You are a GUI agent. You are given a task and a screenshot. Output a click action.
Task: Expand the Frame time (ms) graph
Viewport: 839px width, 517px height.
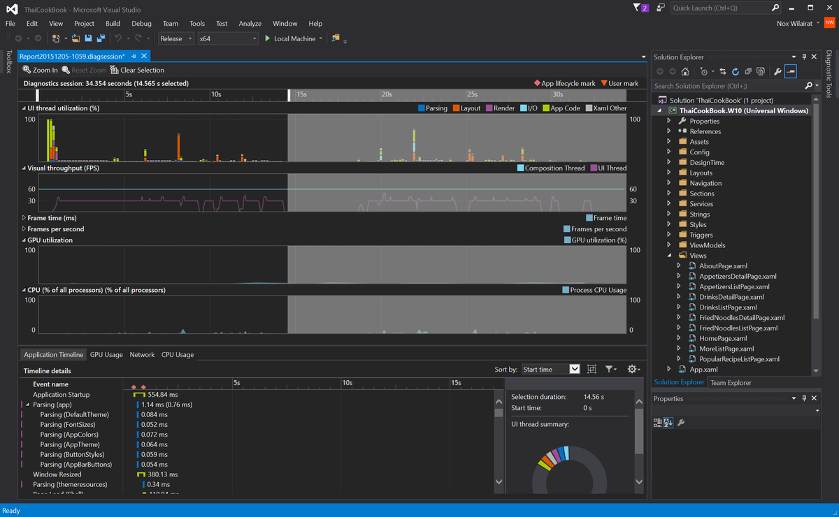pos(23,218)
